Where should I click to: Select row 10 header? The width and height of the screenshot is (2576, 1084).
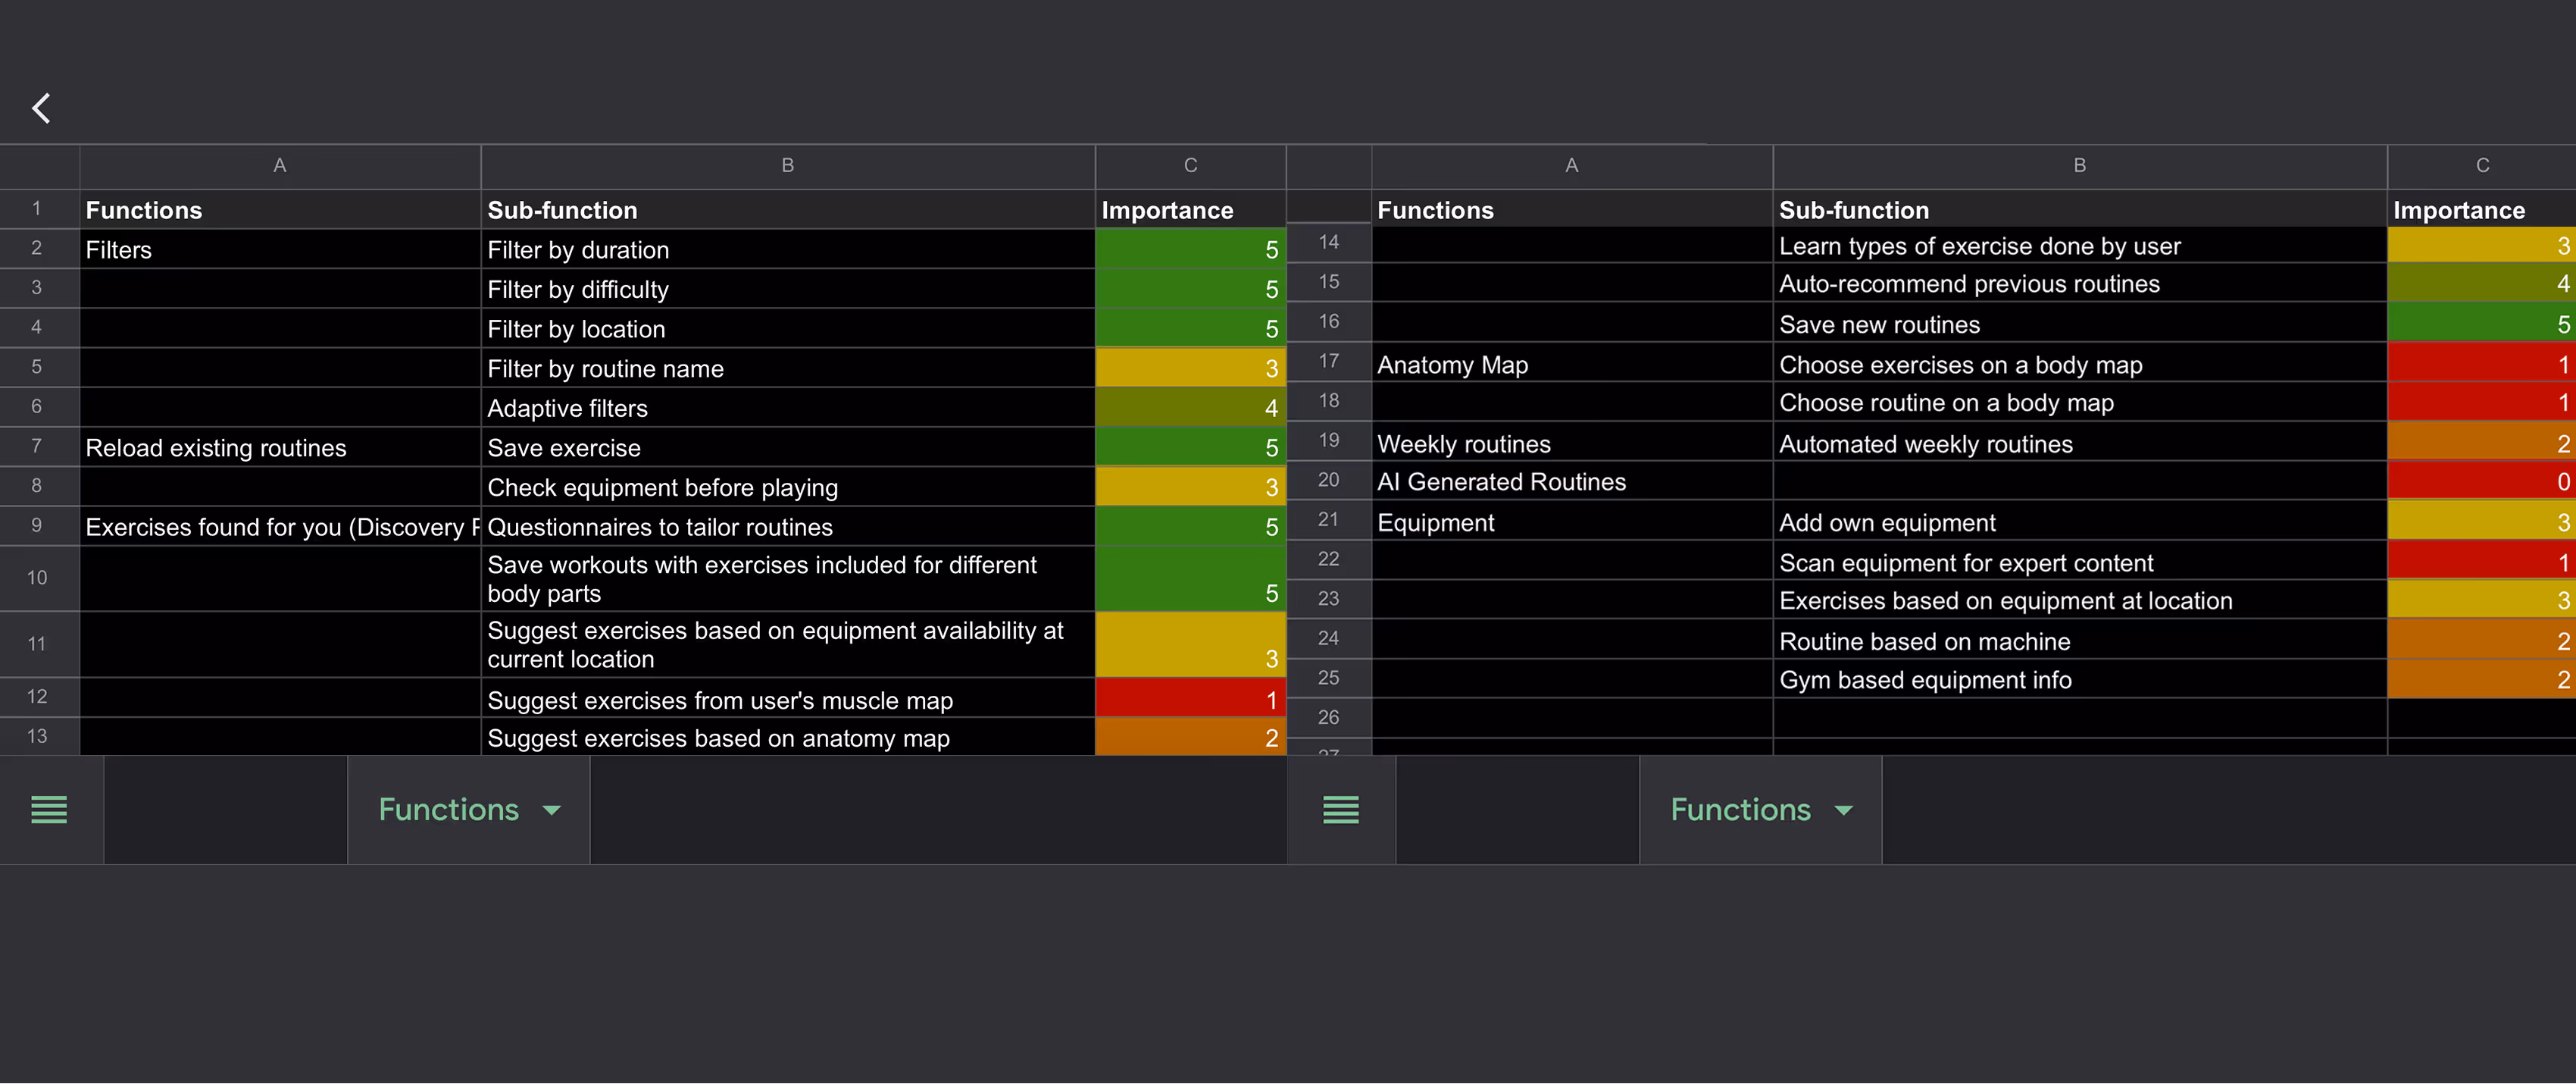click(38, 578)
